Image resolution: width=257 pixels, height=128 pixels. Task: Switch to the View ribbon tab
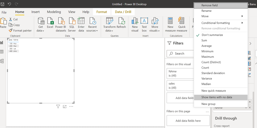click(72, 12)
